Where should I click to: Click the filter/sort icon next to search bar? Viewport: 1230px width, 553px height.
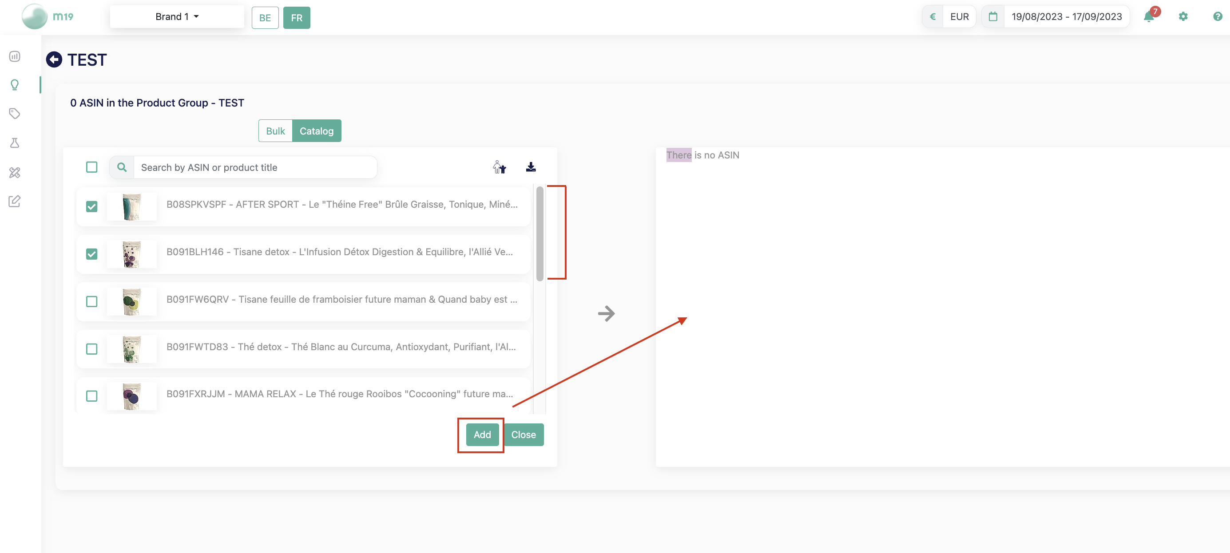498,167
